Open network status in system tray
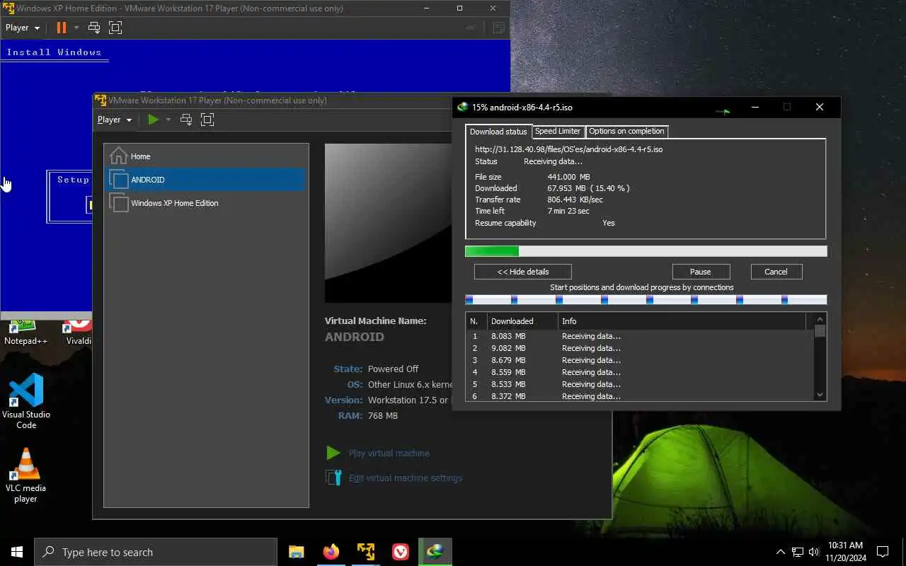Image resolution: width=906 pixels, height=566 pixels. [798, 552]
